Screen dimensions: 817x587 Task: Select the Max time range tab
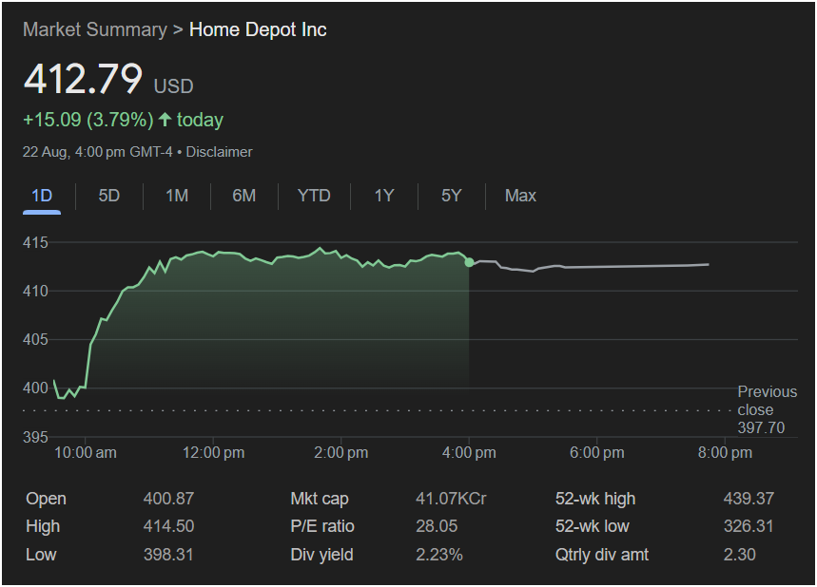[x=520, y=196]
